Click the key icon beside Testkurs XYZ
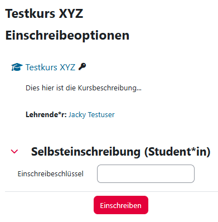 click(82, 66)
